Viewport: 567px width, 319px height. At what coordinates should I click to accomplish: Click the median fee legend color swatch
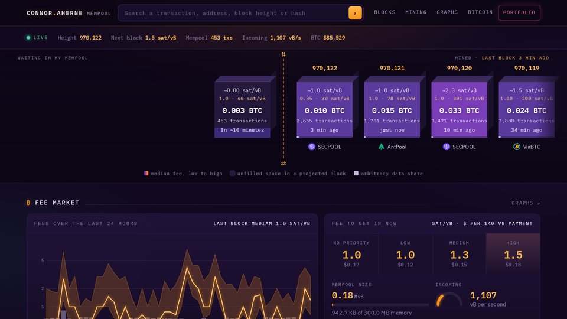(x=146, y=173)
